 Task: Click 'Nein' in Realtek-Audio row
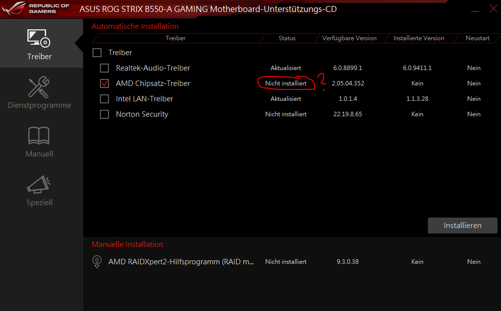click(474, 68)
